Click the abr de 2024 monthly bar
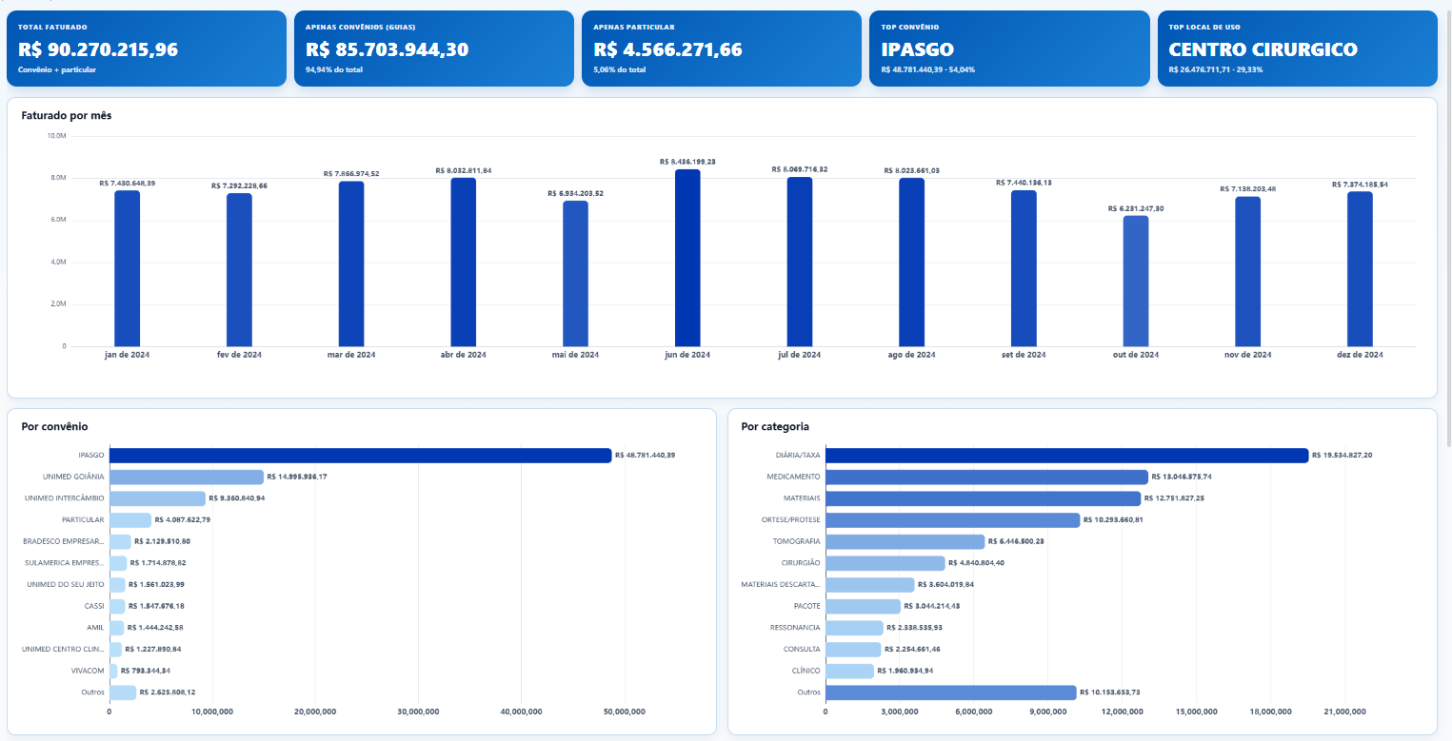The image size is (1452, 741). point(464,262)
